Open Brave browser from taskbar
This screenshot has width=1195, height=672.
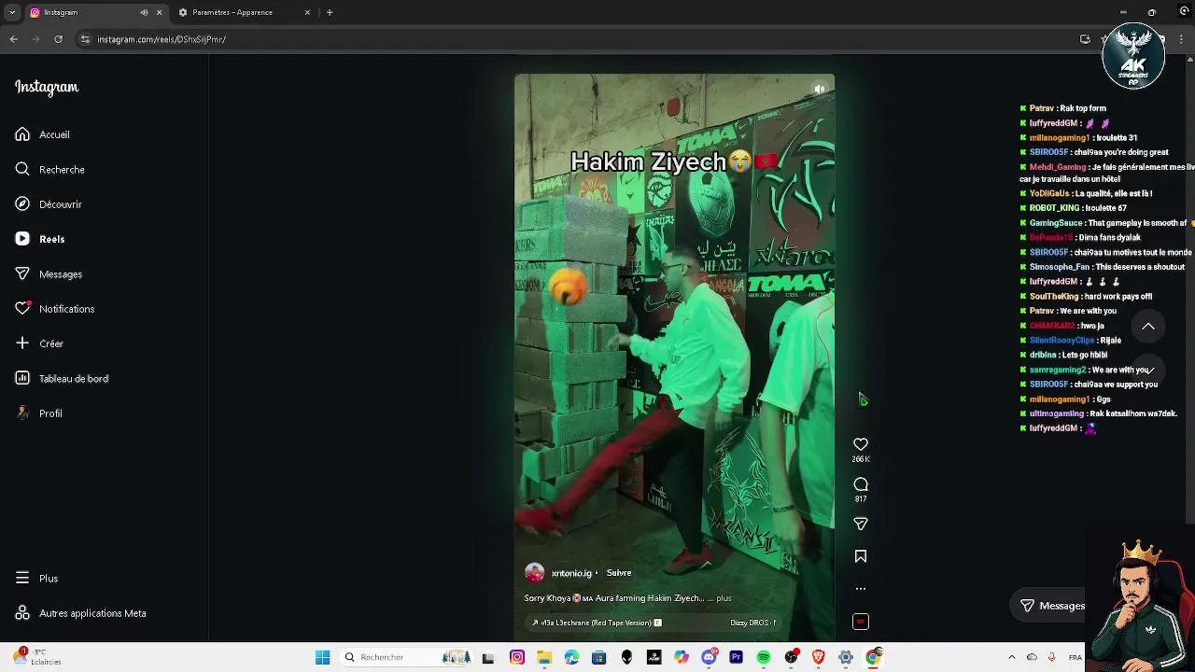[819, 657]
